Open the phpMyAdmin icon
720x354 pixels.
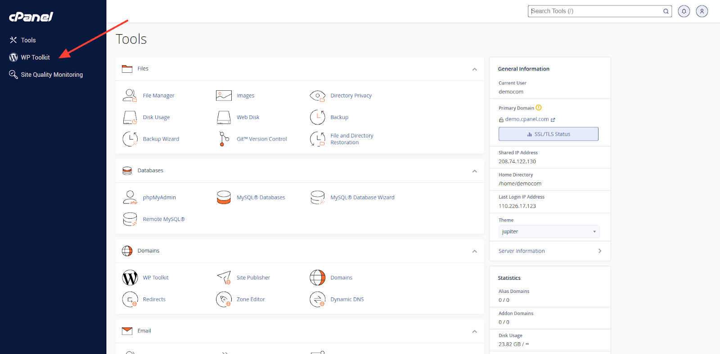[130, 197]
